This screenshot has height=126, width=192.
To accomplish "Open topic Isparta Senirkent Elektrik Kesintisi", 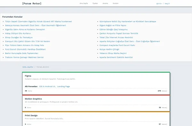I will (x=116, y=57).
